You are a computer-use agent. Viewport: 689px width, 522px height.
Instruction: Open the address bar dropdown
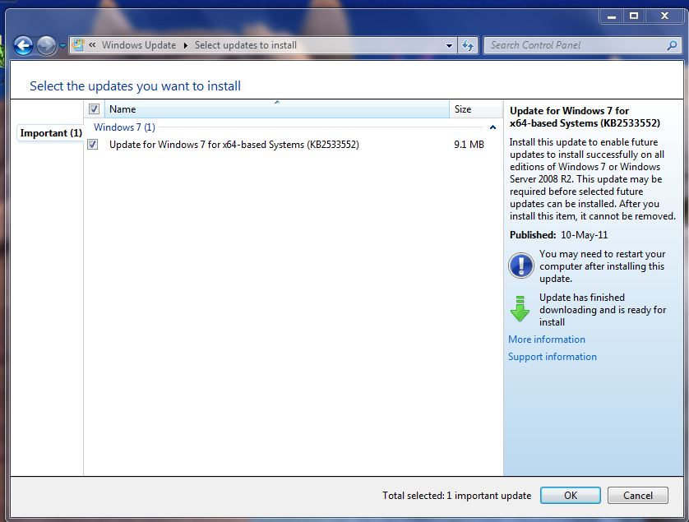tap(448, 45)
